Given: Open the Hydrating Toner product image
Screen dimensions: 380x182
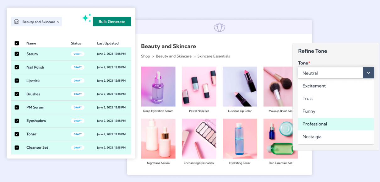Looking at the screenshot, I should coord(240,138).
